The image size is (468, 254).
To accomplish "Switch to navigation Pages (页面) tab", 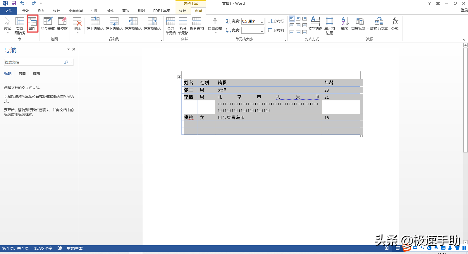I will pos(22,73).
